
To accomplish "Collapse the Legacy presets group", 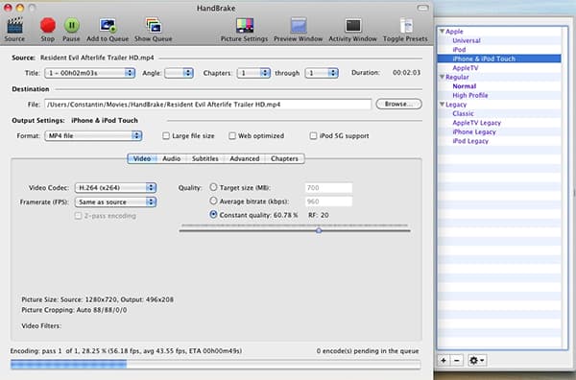I will tap(442, 105).
